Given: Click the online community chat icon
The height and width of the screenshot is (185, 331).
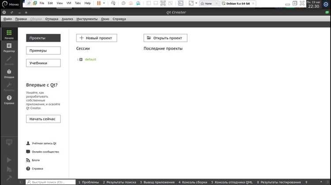Looking at the screenshot, I should (x=28, y=152).
